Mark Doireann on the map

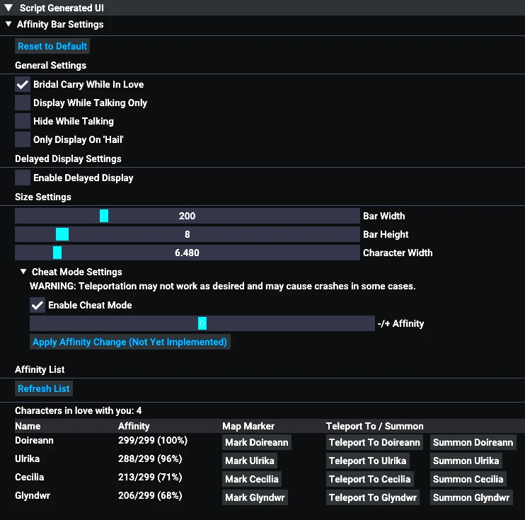(256, 442)
